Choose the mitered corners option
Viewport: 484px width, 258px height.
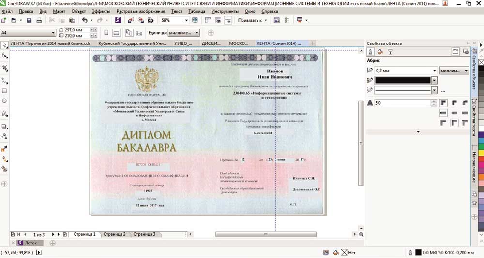pyautogui.click(x=443, y=103)
